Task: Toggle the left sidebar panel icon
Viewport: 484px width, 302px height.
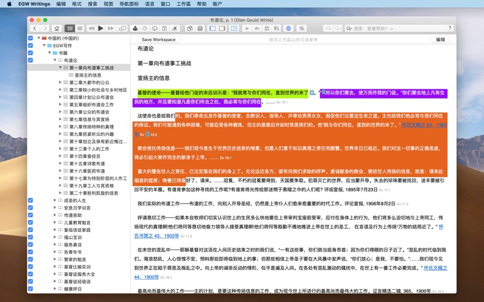Action: (212, 28)
